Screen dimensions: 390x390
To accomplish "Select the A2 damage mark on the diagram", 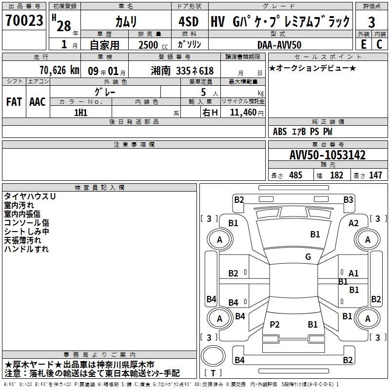I will 353,223.
